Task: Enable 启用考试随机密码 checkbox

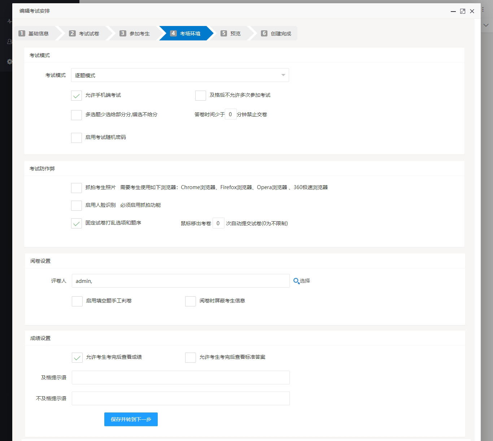Action: [77, 138]
